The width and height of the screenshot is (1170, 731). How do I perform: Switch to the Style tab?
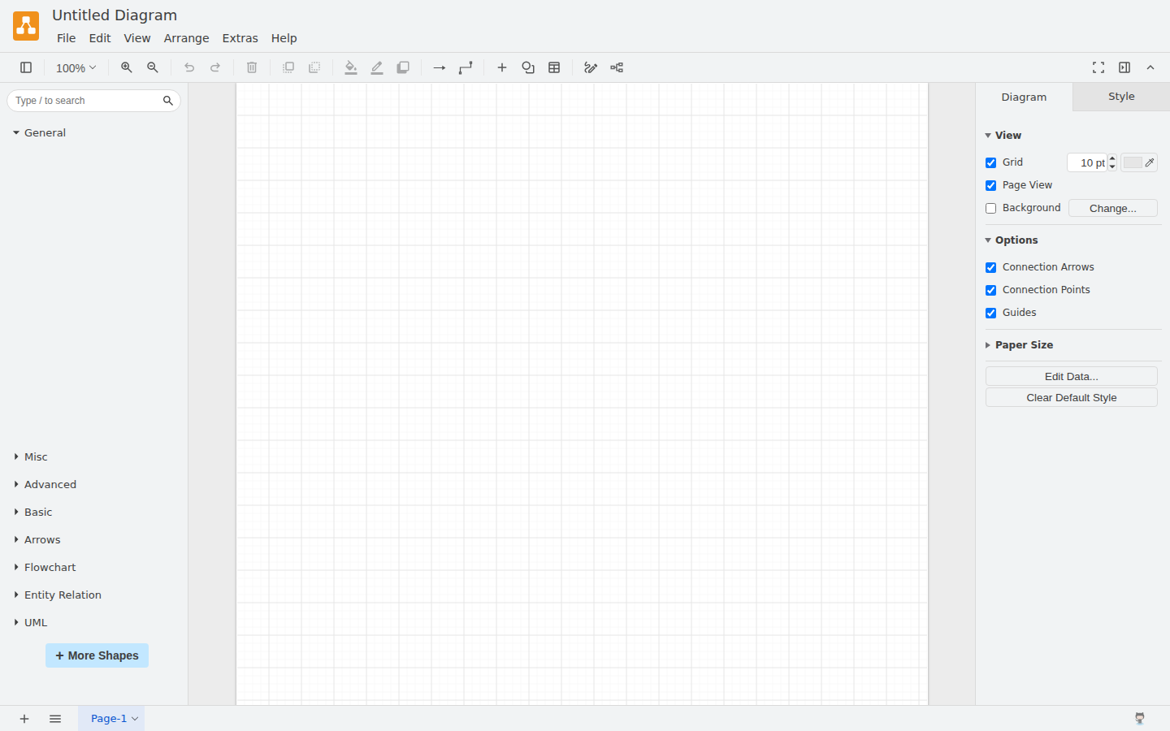pyautogui.click(x=1121, y=97)
